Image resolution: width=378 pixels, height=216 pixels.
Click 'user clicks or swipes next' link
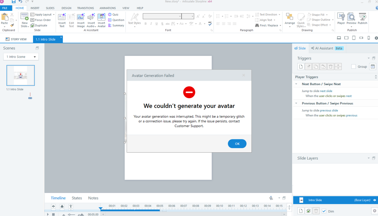pyautogui.click(x=335, y=96)
